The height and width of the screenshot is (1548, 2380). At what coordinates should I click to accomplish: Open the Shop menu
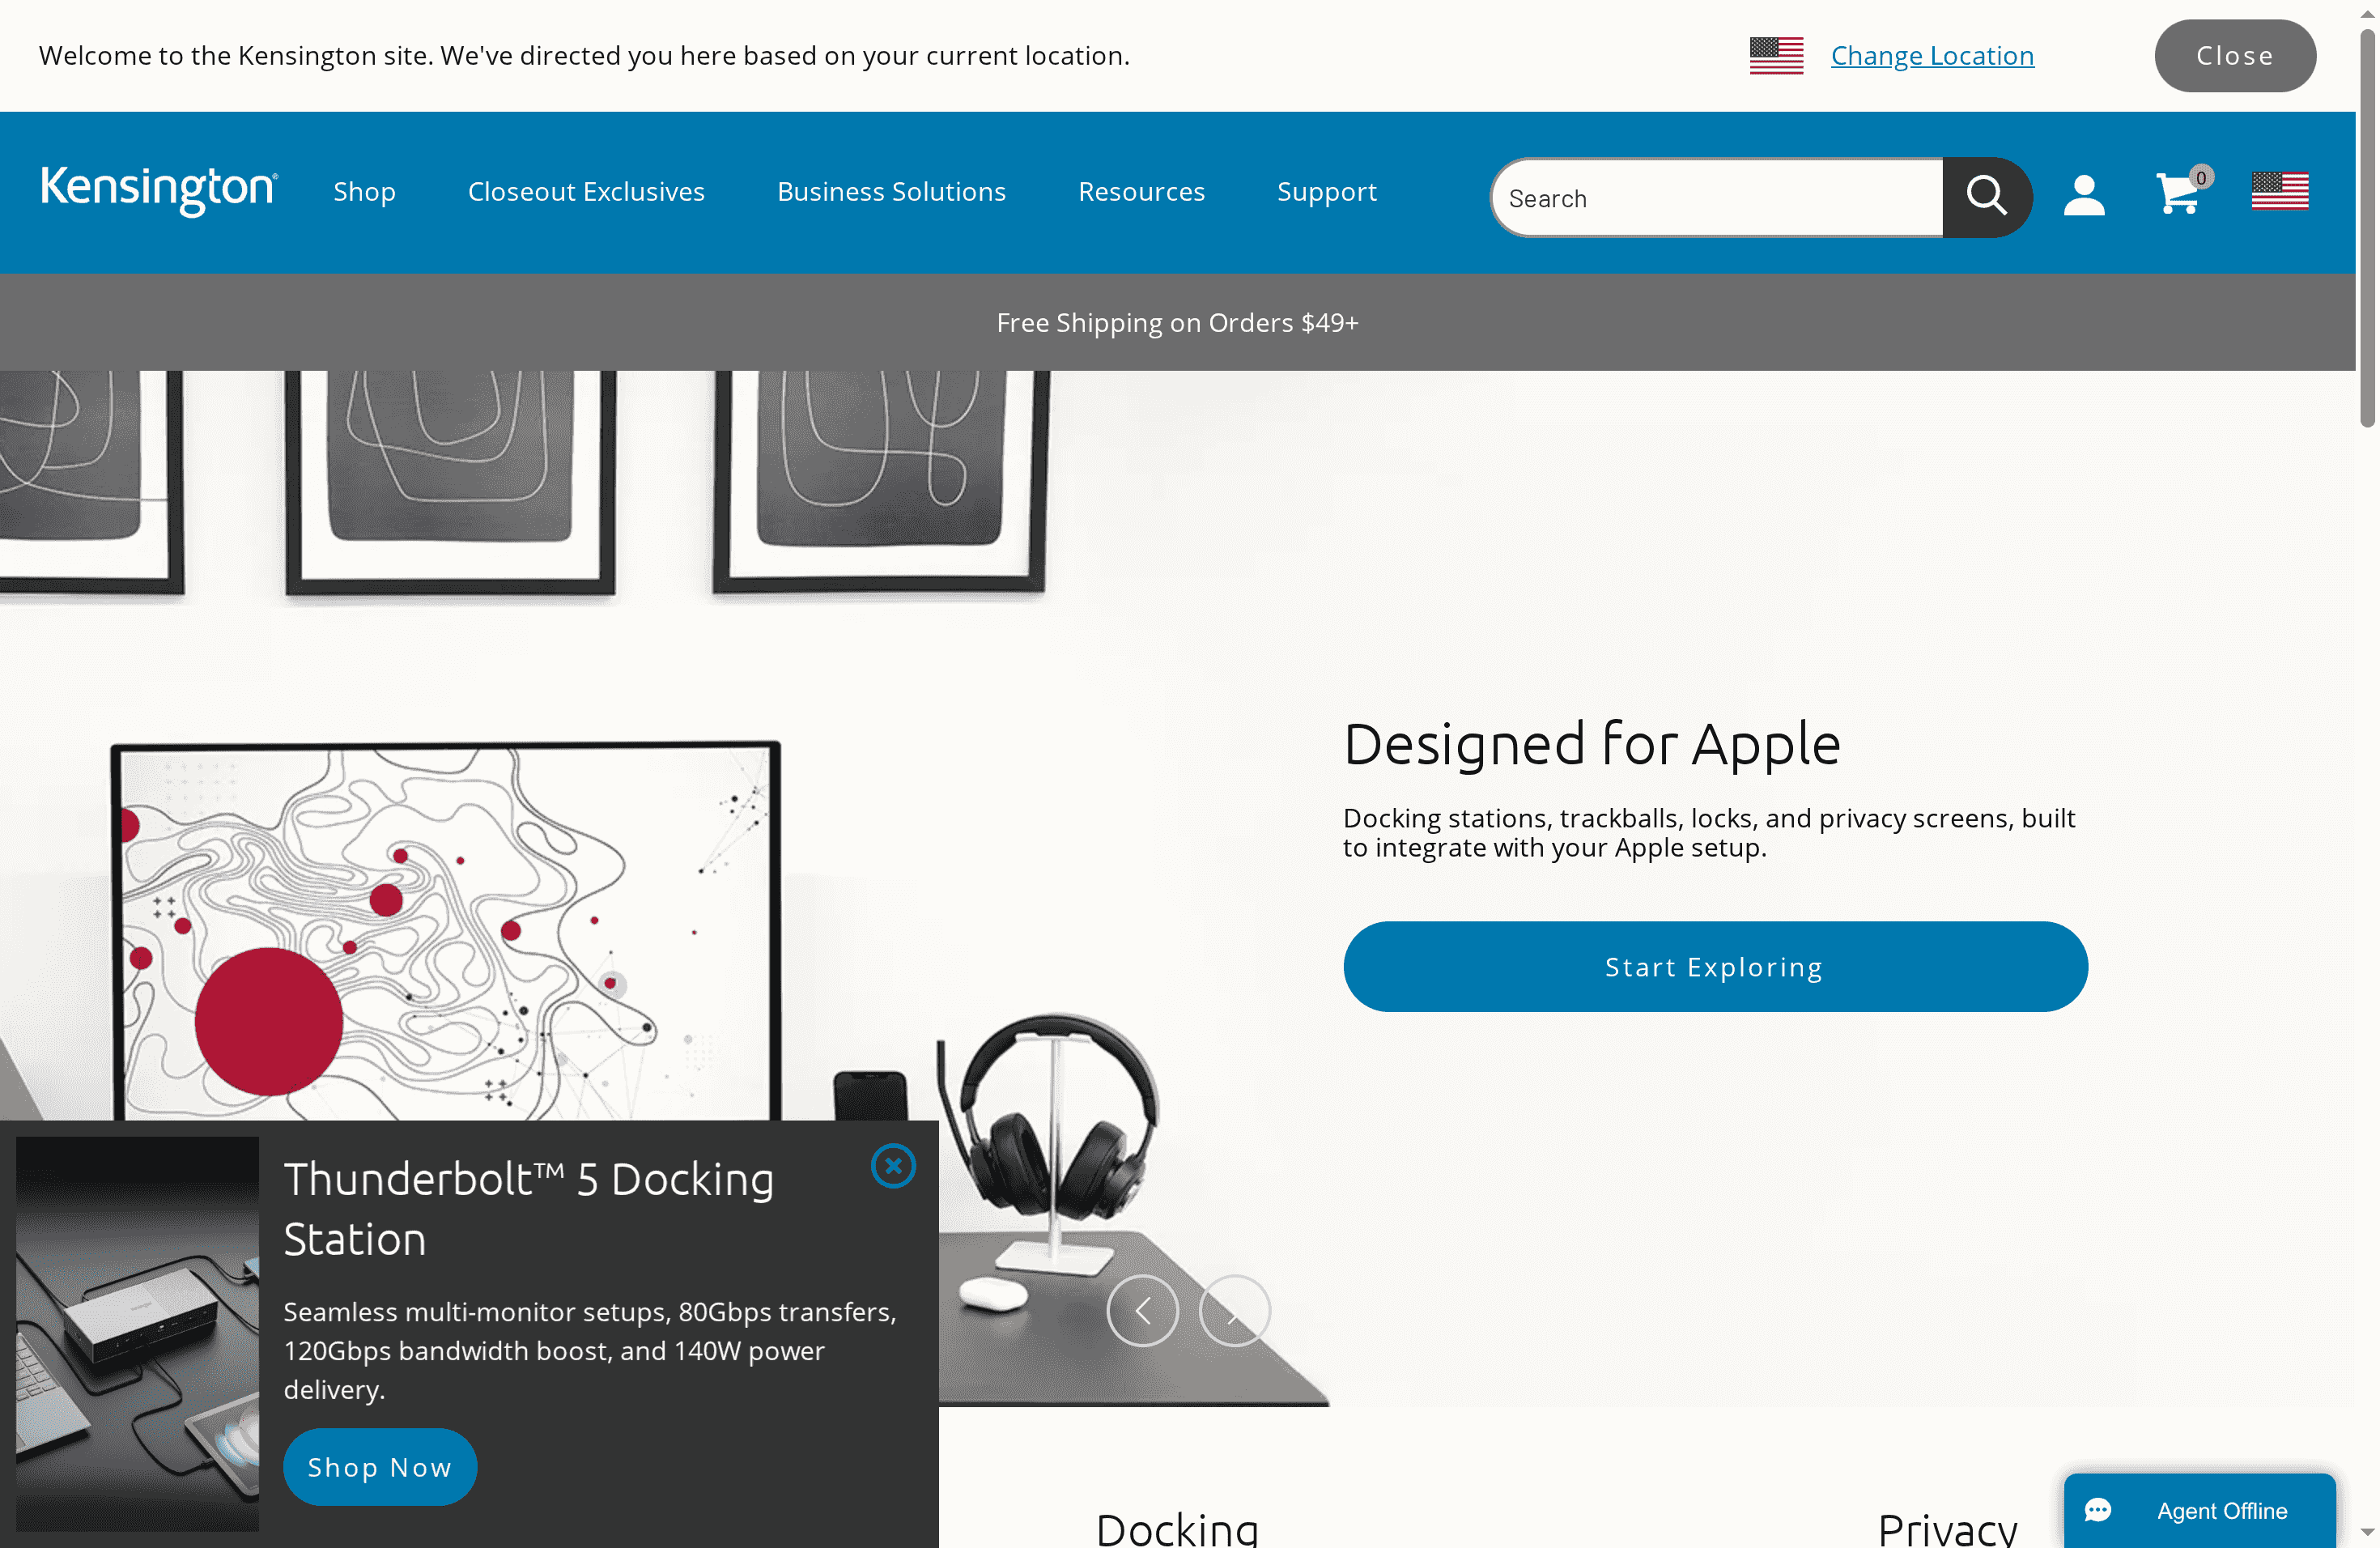364,192
